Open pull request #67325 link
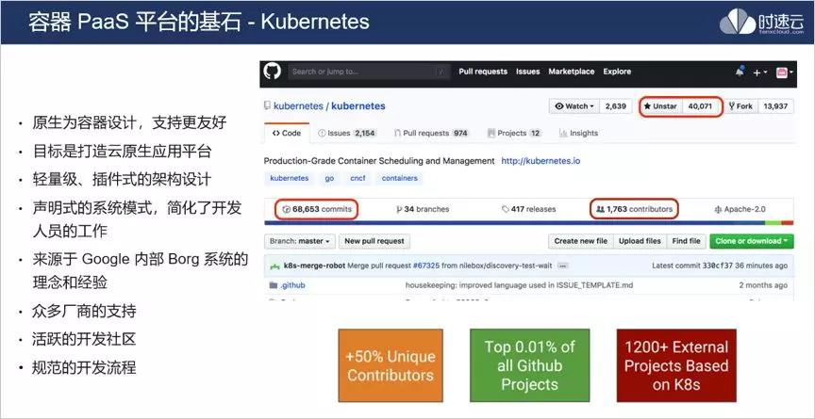This screenshot has width=815, height=419. click(x=426, y=266)
